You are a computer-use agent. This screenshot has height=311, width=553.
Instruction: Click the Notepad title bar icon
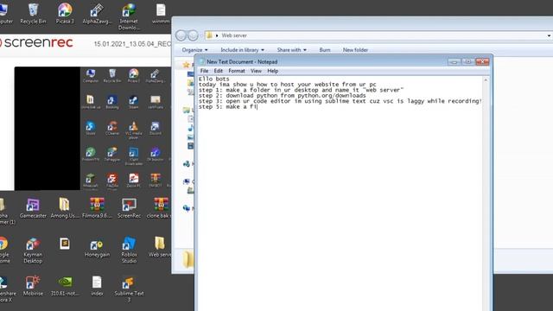pyautogui.click(x=201, y=61)
